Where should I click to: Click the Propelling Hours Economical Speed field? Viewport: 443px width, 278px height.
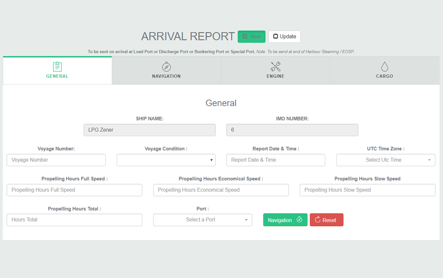[x=221, y=190]
